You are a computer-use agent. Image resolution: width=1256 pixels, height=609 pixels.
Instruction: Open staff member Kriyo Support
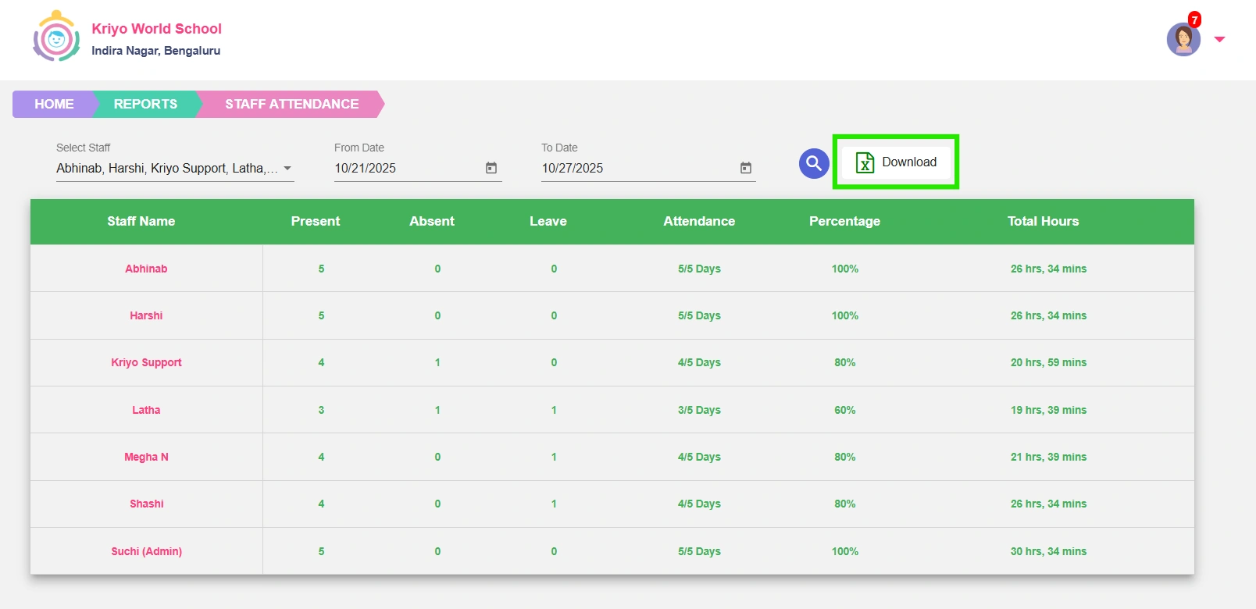pyautogui.click(x=146, y=362)
